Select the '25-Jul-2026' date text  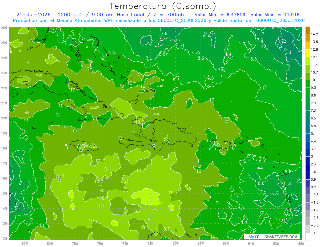pos(34,15)
